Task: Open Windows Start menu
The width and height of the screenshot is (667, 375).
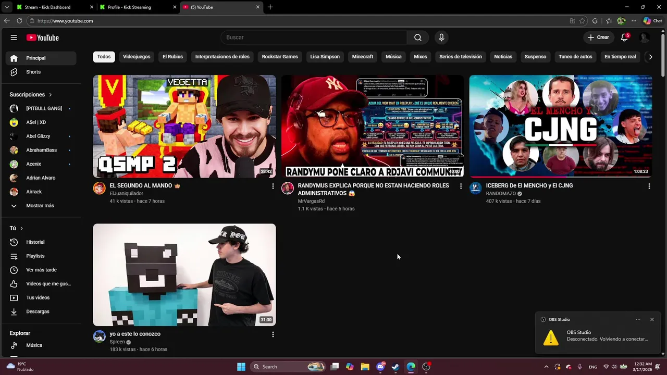Action: coord(241,367)
